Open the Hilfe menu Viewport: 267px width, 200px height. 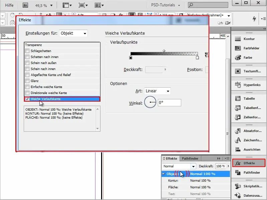coord(9,5)
